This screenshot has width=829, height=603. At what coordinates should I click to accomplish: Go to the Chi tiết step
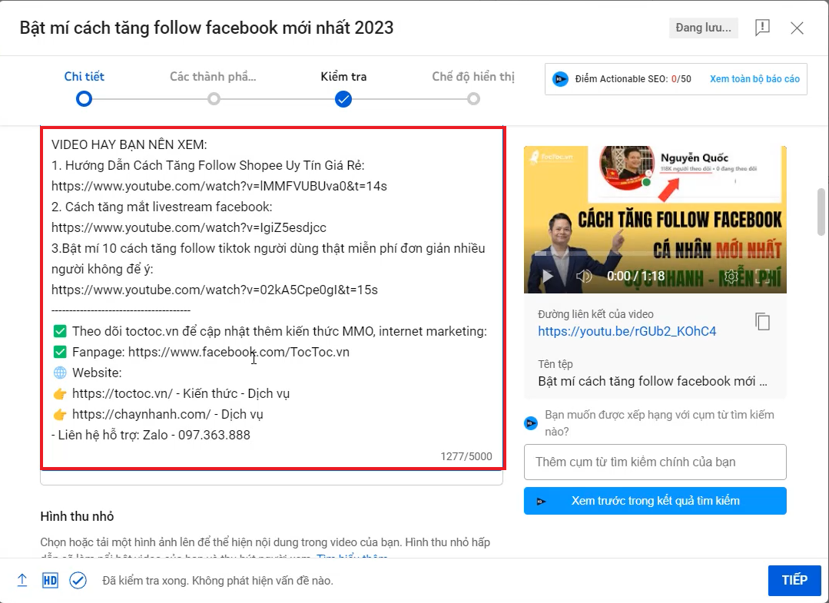coord(85,98)
